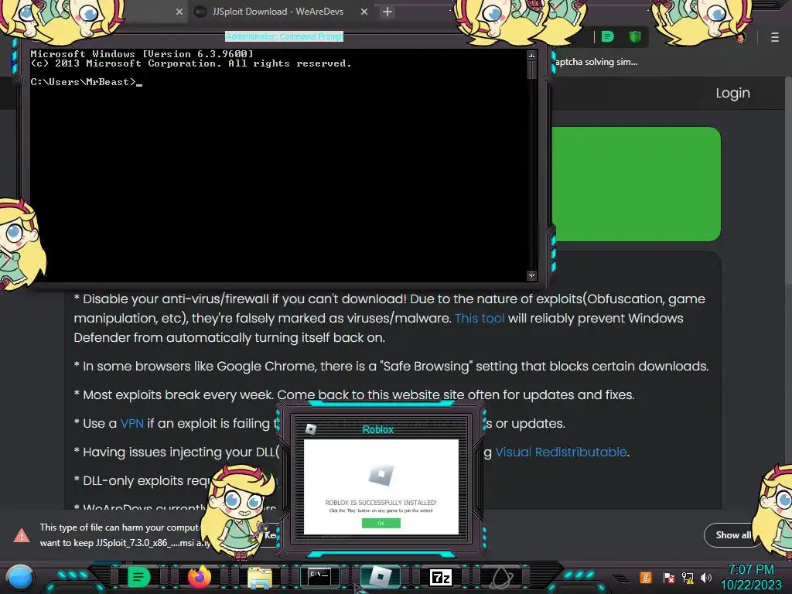Click green shield extension in browser toolbar
The width and height of the screenshot is (792, 594).
(x=635, y=36)
